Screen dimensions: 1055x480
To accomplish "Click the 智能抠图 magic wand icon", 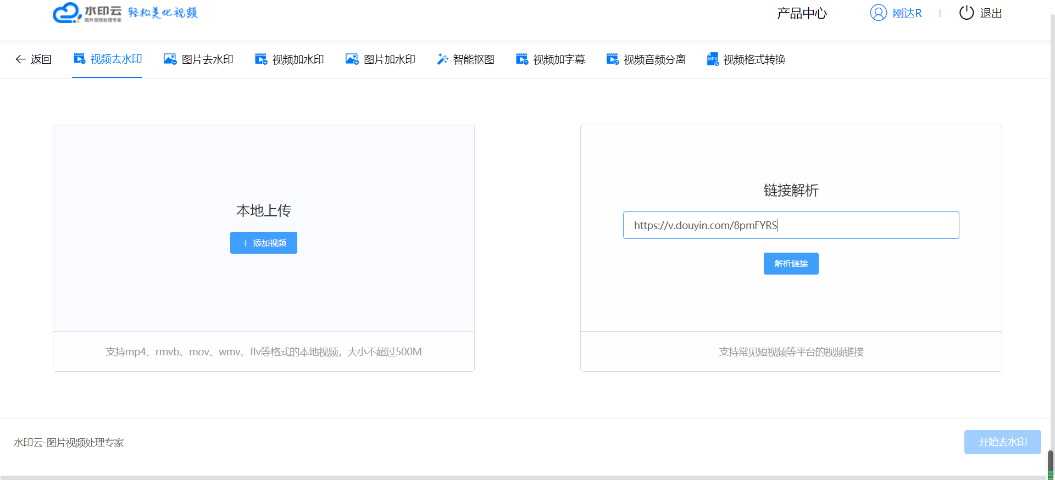I will coord(442,59).
